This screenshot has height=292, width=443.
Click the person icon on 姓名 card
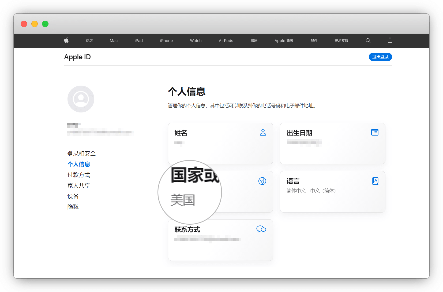coord(263,132)
